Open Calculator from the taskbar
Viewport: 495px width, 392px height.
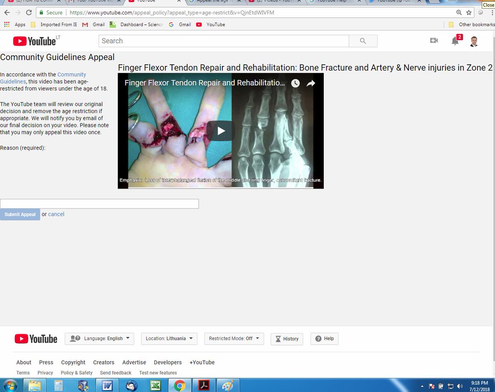[59, 385]
